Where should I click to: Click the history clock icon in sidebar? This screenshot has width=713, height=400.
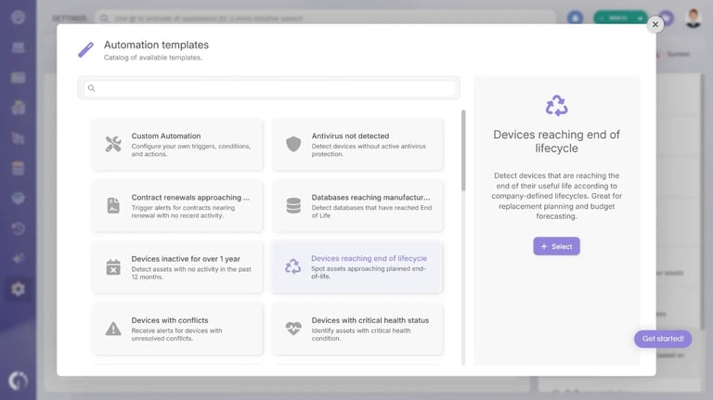(19, 228)
